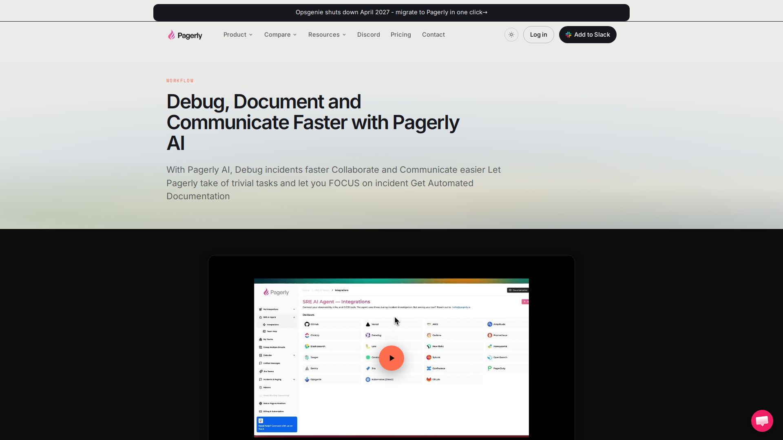Play the demo video
Viewport: 783px width, 440px height.
click(x=391, y=358)
